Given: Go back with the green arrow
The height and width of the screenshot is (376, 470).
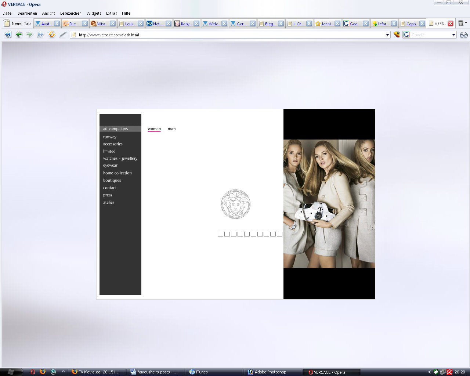Looking at the screenshot, I should pos(19,35).
